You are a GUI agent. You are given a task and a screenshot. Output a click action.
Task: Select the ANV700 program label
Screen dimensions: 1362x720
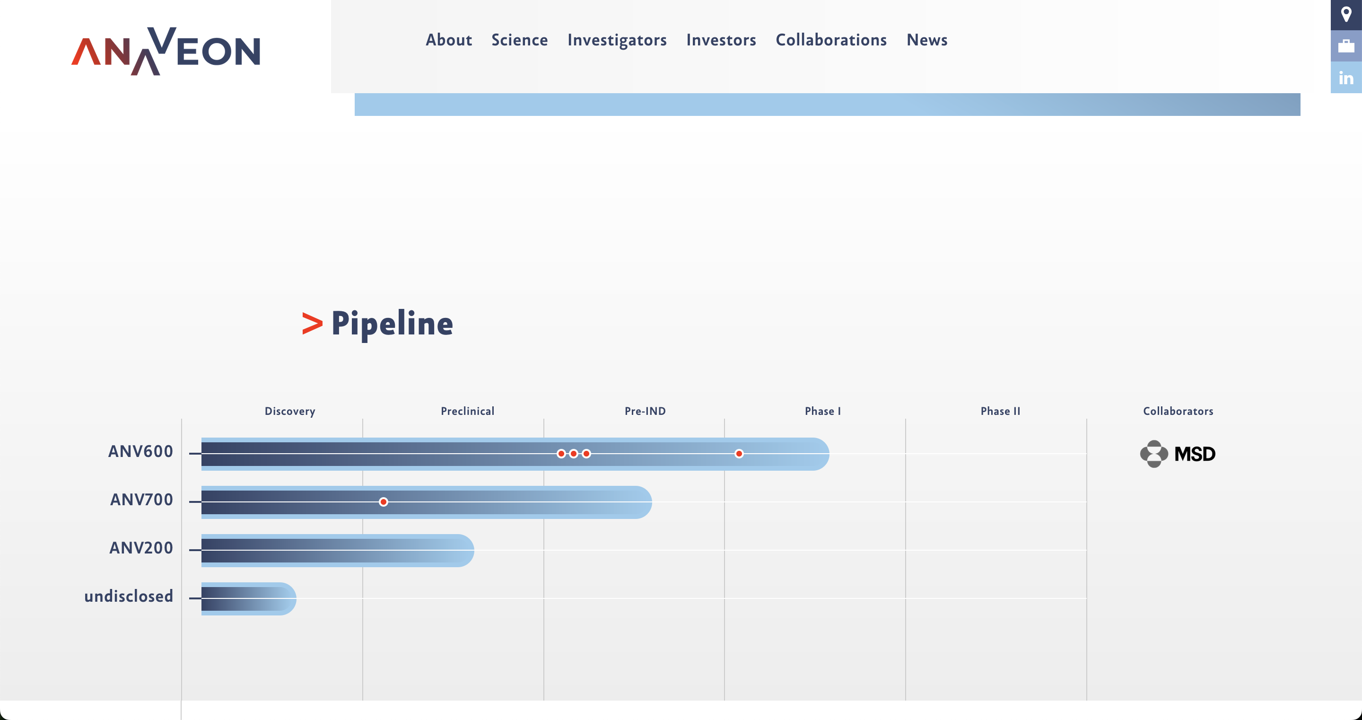tap(141, 500)
